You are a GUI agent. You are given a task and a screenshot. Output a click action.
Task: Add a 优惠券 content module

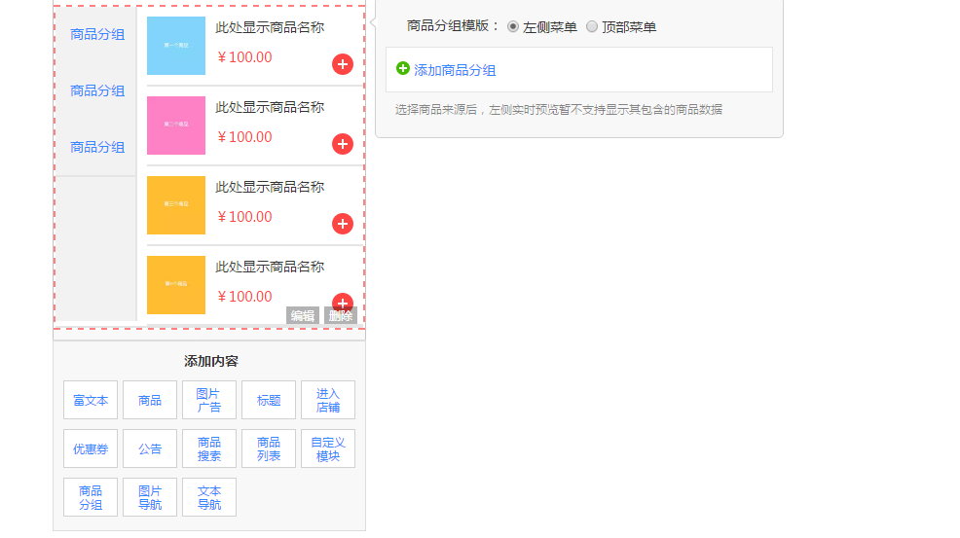click(91, 448)
